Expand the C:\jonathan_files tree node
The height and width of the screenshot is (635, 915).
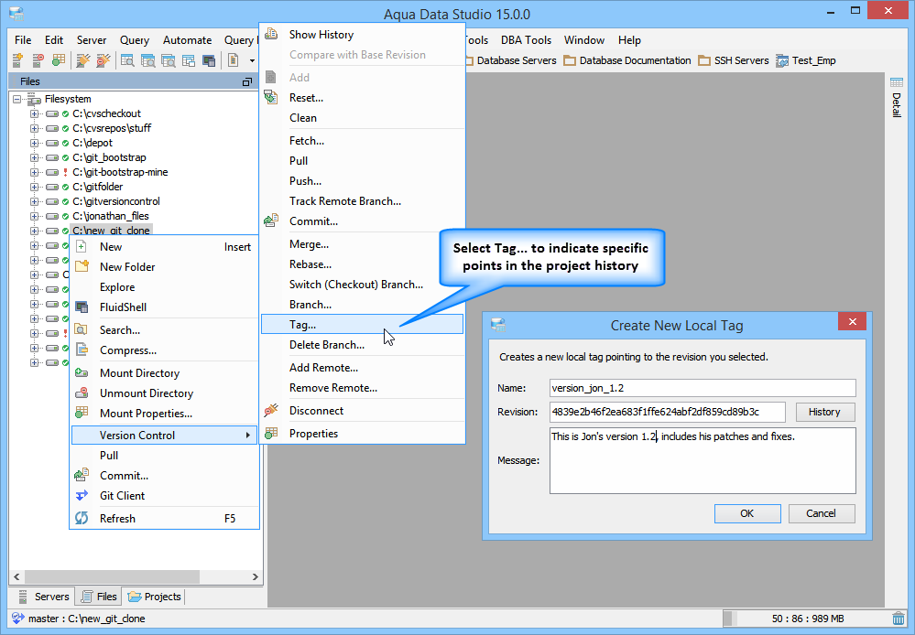[35, 216]
